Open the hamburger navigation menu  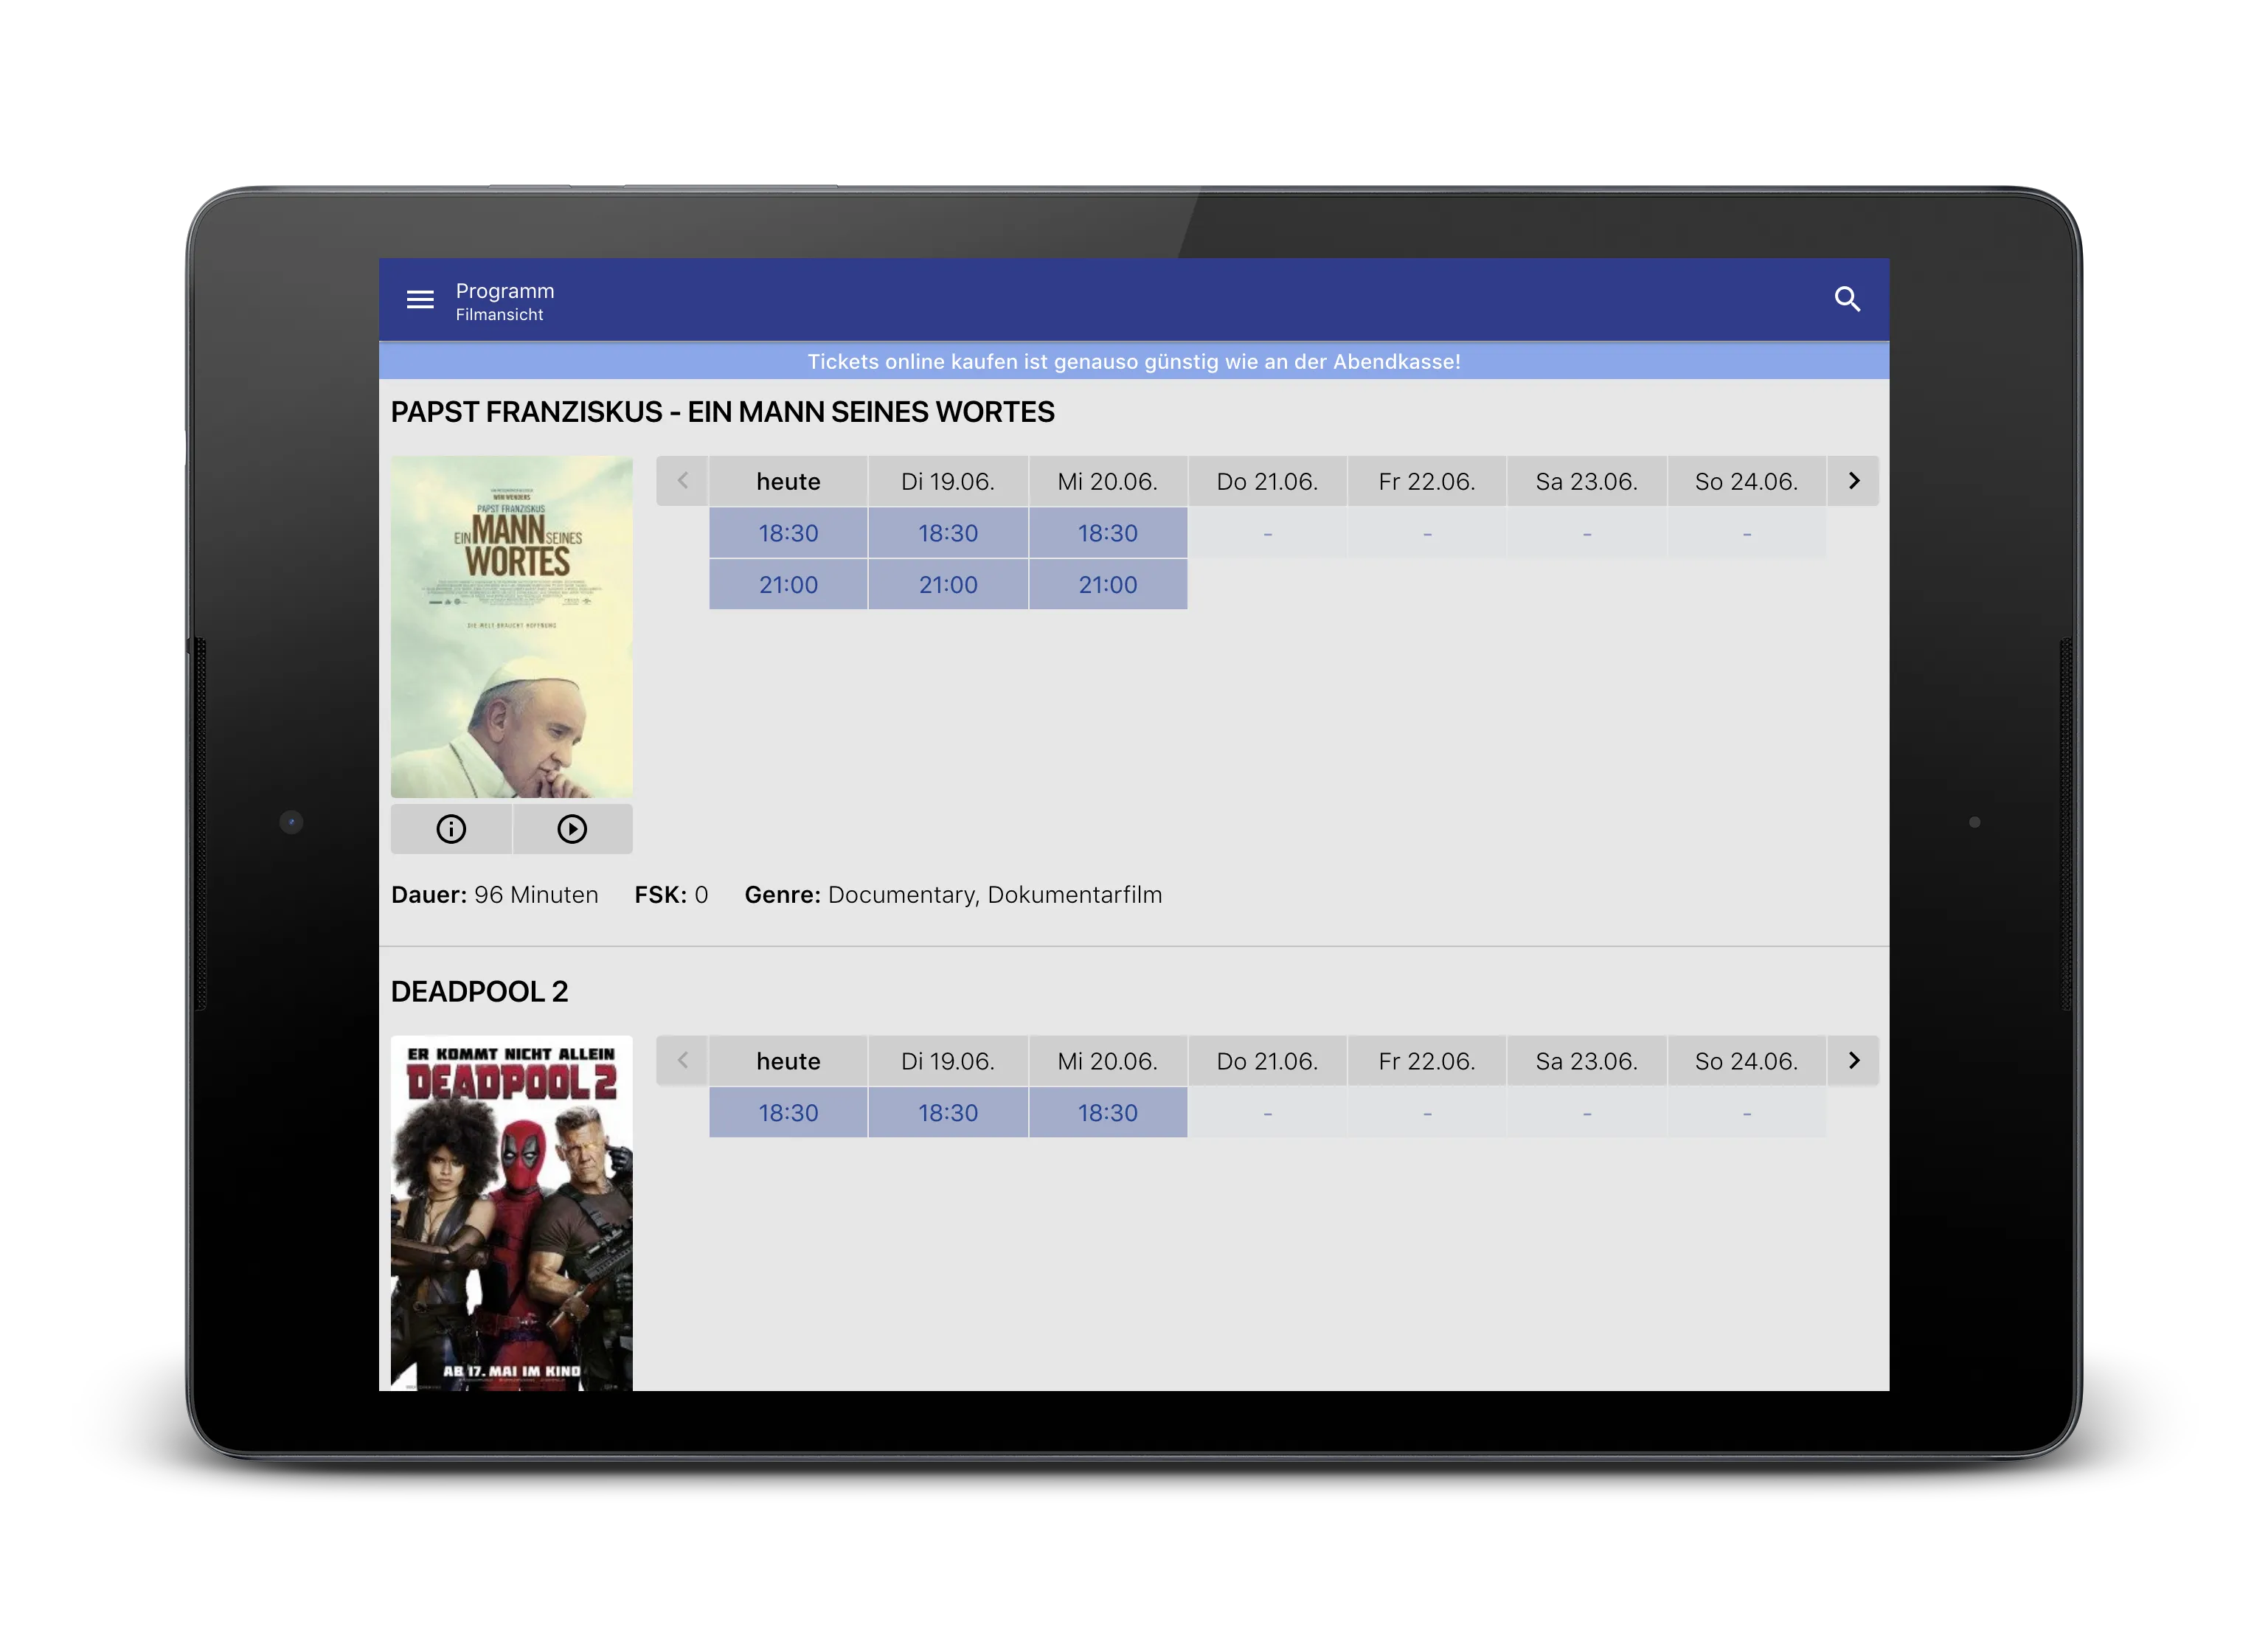[420, 299]
